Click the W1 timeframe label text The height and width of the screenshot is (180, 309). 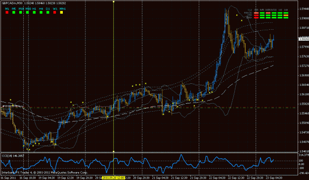coord(55,9)
